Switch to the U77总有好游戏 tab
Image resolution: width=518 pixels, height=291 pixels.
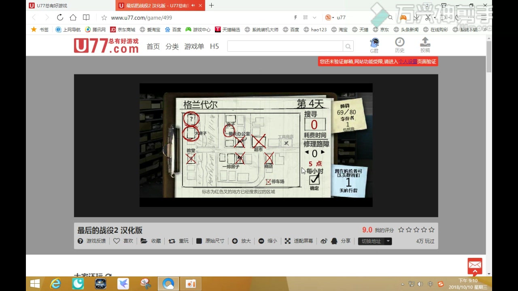pyautogui.click(x=70, y=5)
